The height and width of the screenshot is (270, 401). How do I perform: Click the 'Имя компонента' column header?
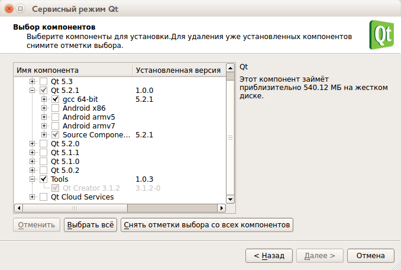[x=74, y=70]
